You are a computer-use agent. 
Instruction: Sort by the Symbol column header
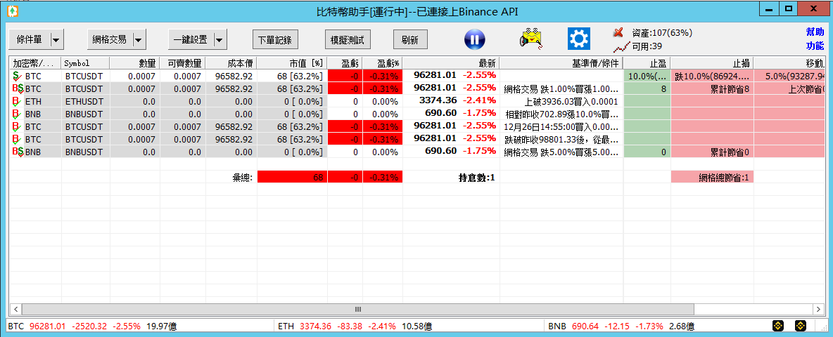(x=86, y=63)
